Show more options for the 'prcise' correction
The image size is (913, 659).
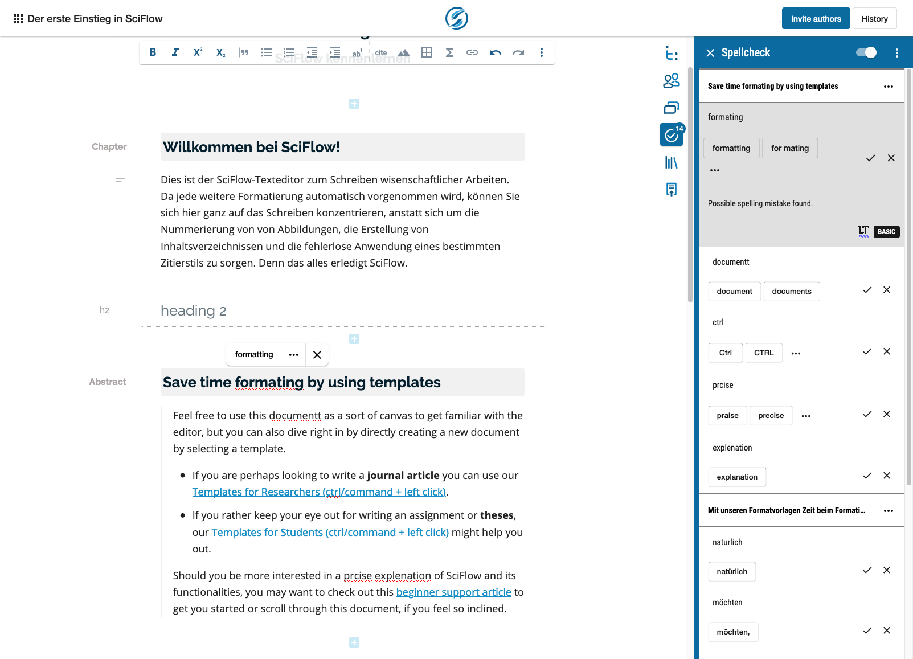tap(805, 416)
